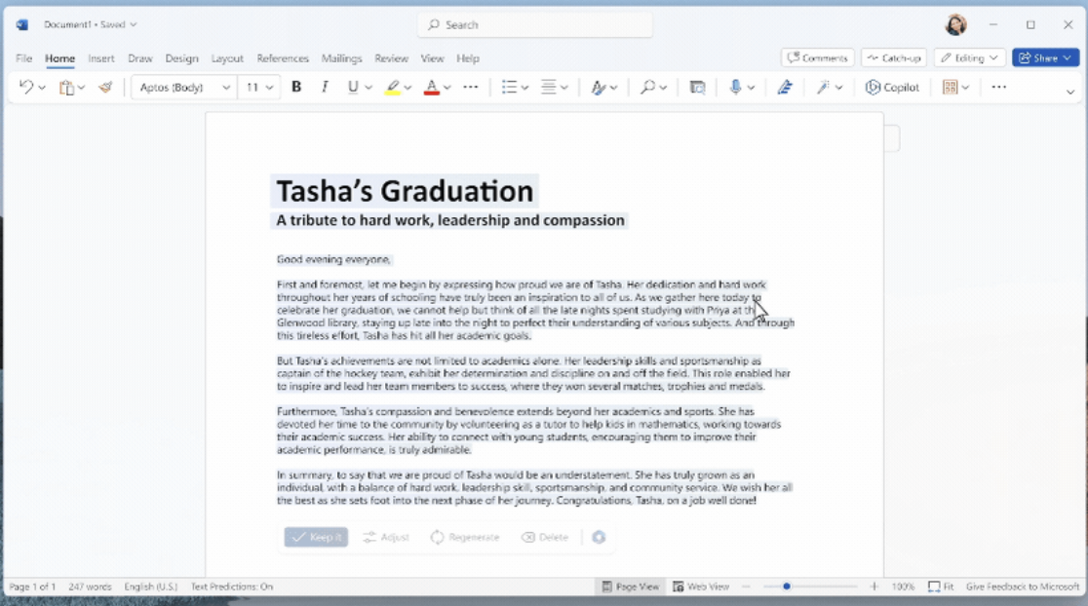
Task: Click the Editor pen icon
Action: coord(785,88)
